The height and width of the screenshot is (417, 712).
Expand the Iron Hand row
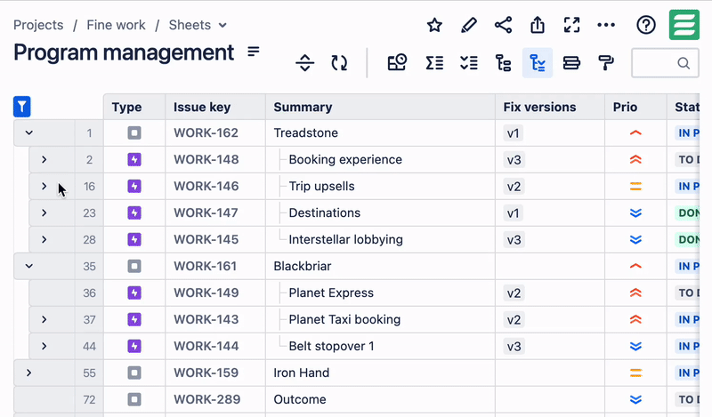point(29,373)
